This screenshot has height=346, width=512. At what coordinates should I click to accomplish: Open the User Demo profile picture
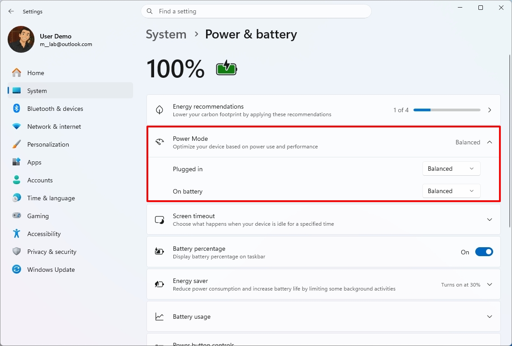click(x=21, y=39)
